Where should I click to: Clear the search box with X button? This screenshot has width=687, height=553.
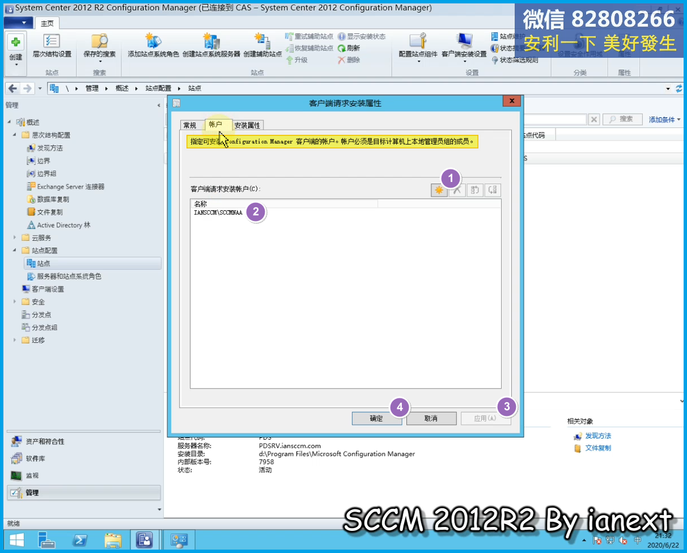593,120
